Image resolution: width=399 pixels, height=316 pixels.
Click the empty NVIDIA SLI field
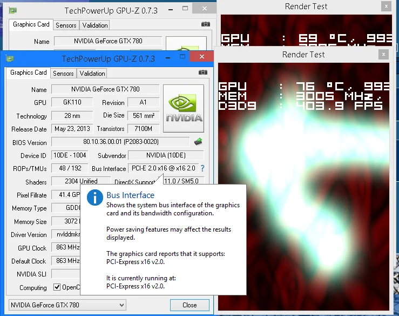click(x=66, y=274)
